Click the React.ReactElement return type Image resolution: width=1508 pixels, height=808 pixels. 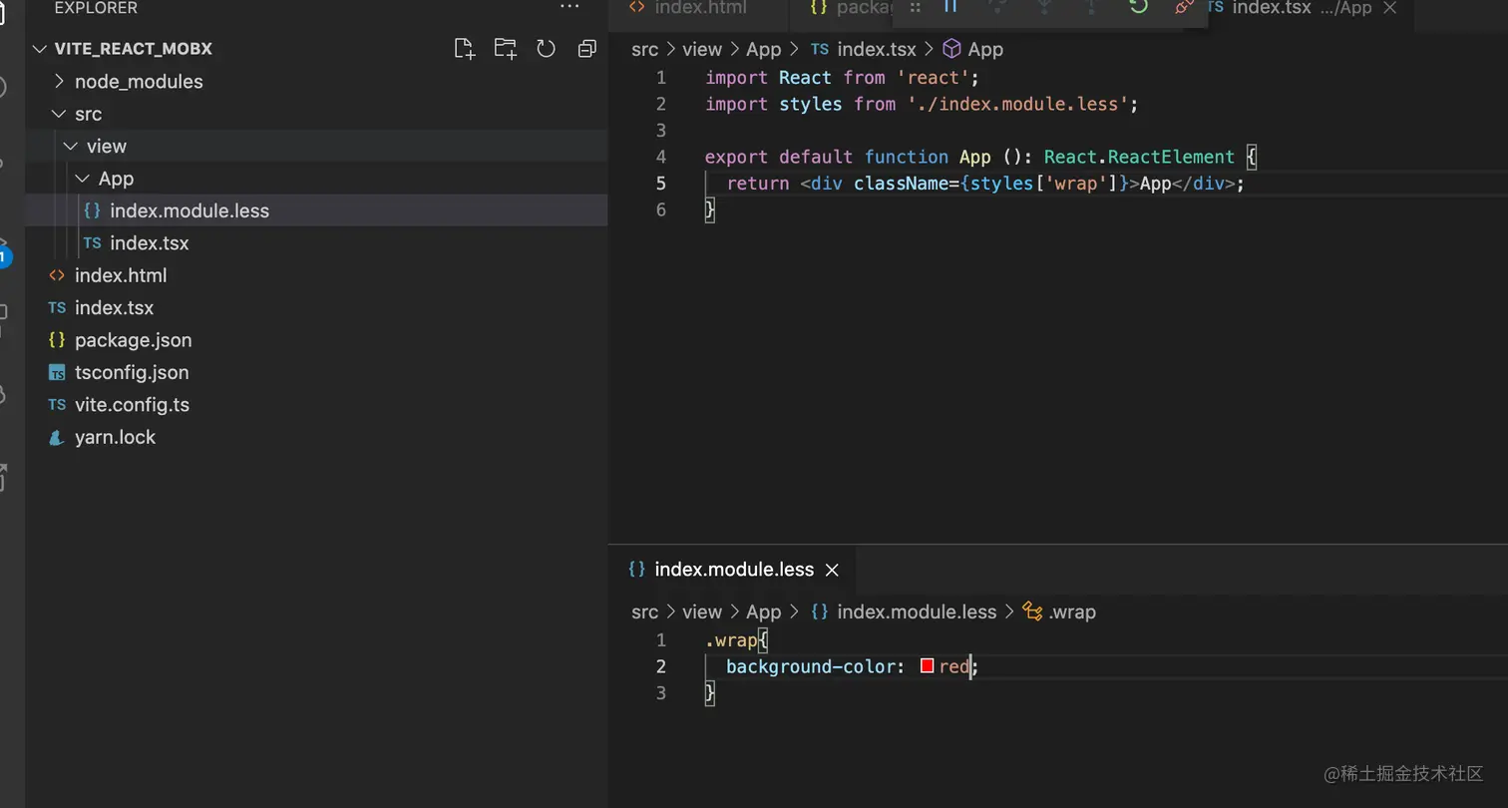(1139, 157)
